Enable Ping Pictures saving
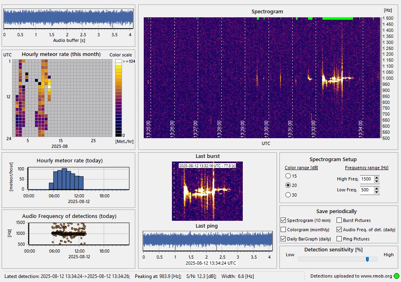Image resolution: width=401 pixels, height=282 pixels. tap(339, 239)
